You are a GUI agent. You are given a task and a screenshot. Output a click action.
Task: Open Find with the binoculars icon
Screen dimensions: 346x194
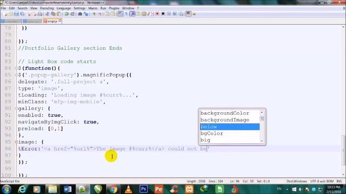click(80, 14)
